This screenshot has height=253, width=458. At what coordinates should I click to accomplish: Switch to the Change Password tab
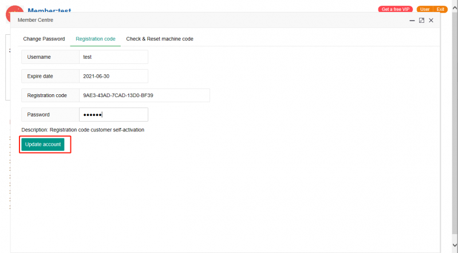44,39
